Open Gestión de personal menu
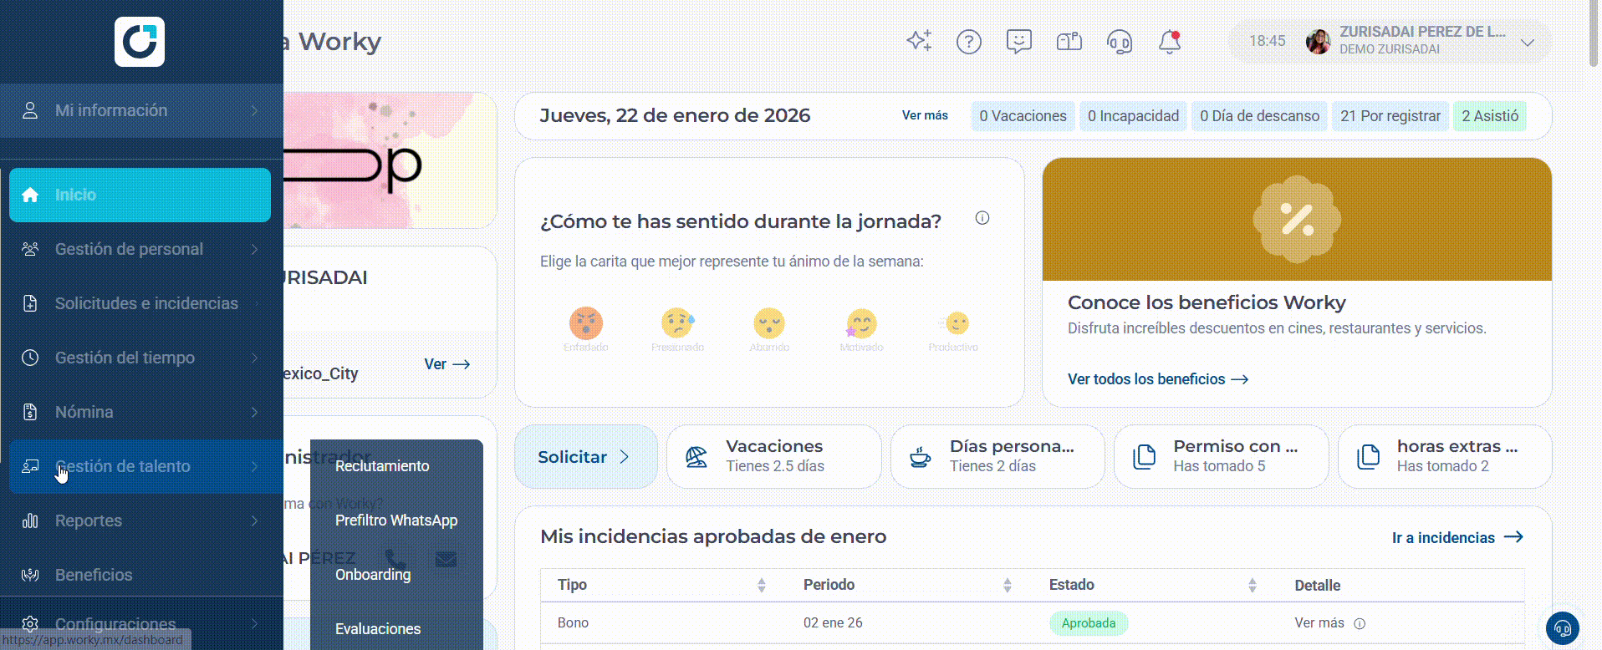1602x650 pixels. click(x=140, y=249)
